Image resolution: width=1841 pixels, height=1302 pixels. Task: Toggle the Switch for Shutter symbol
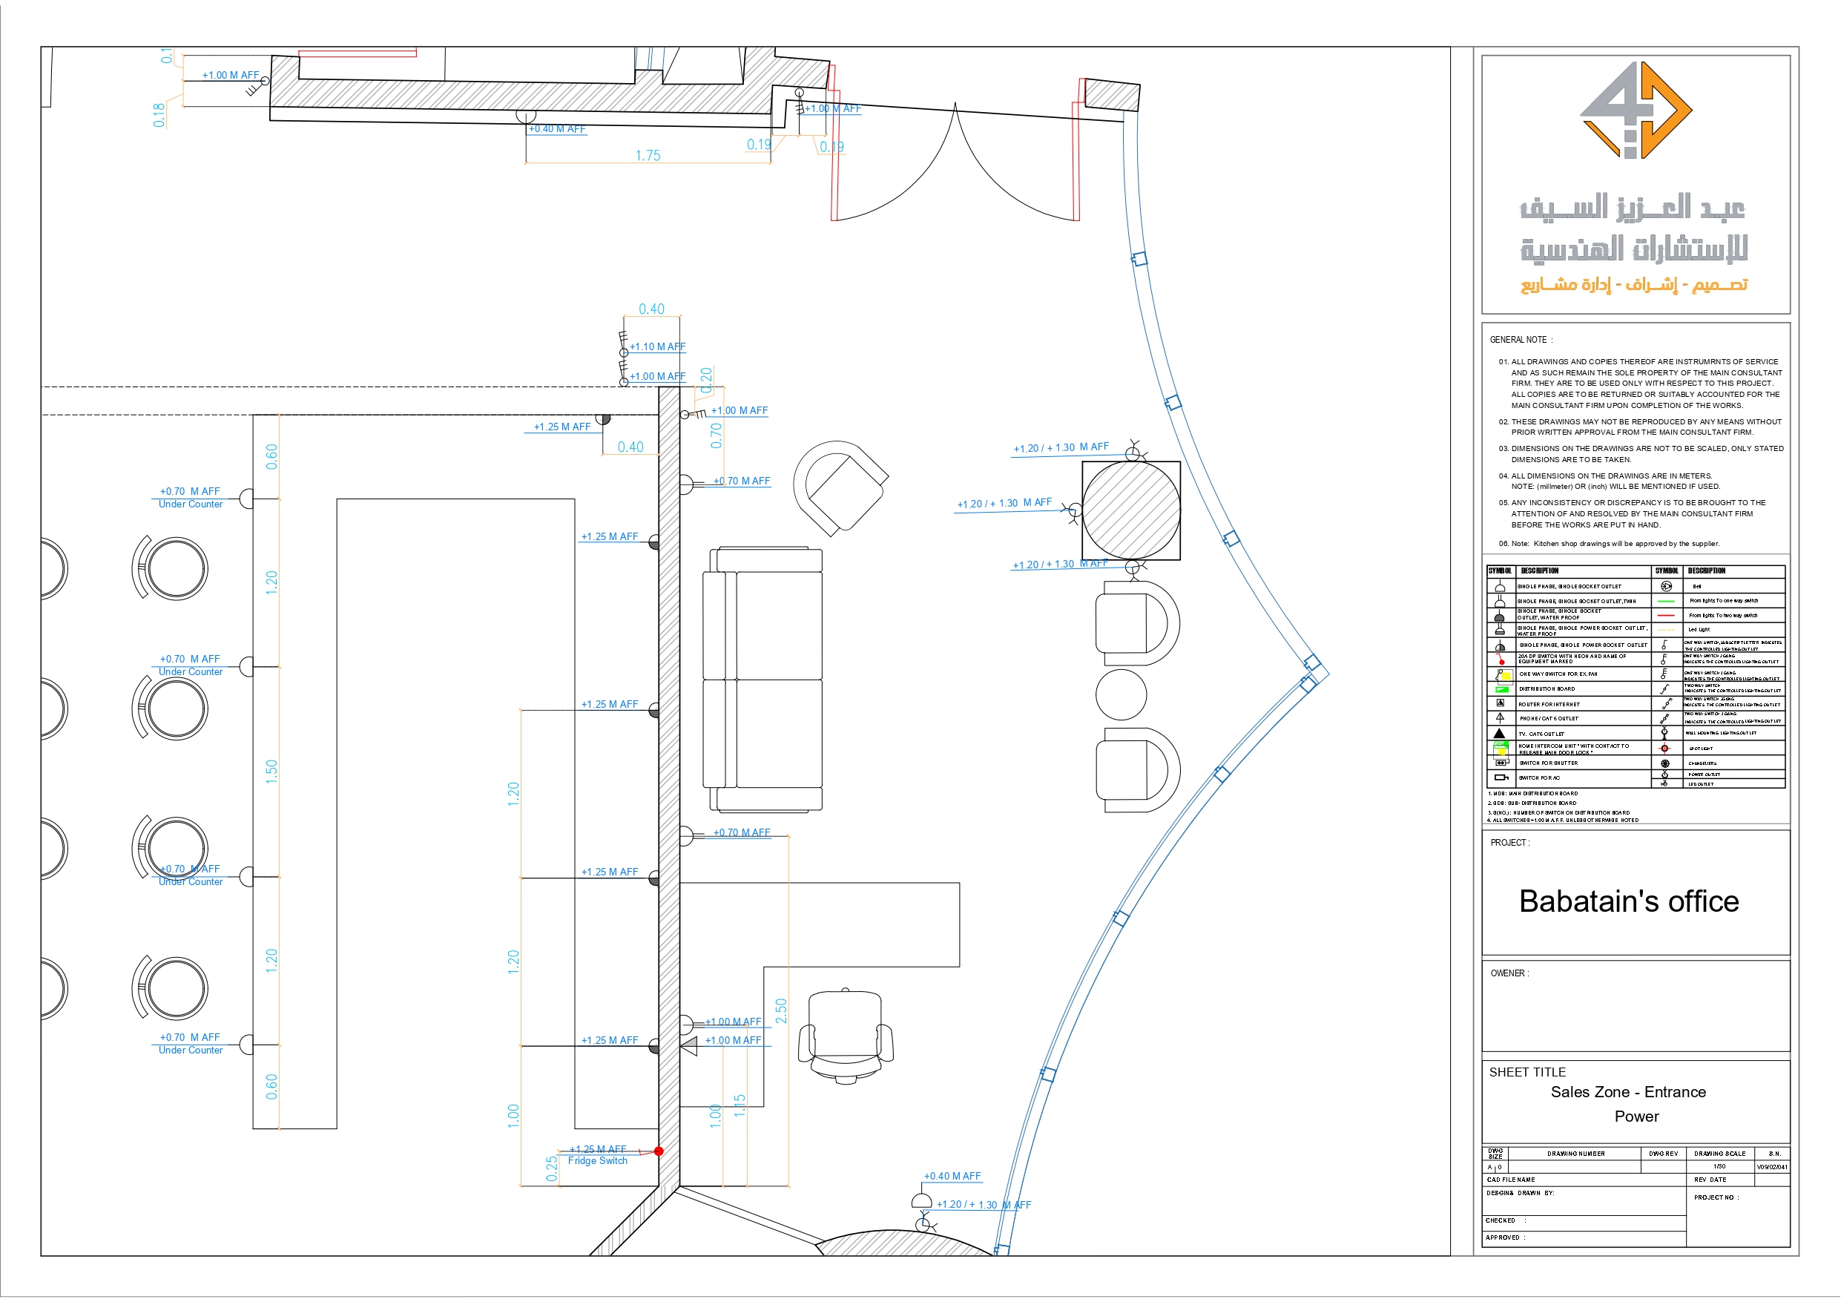pos(1501,763)
